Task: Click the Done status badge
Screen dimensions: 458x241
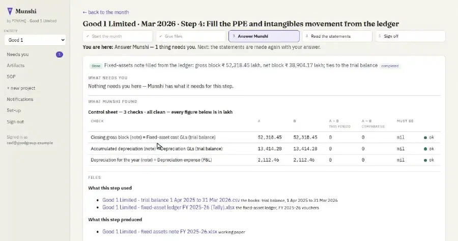Action: tap(96, 66)
